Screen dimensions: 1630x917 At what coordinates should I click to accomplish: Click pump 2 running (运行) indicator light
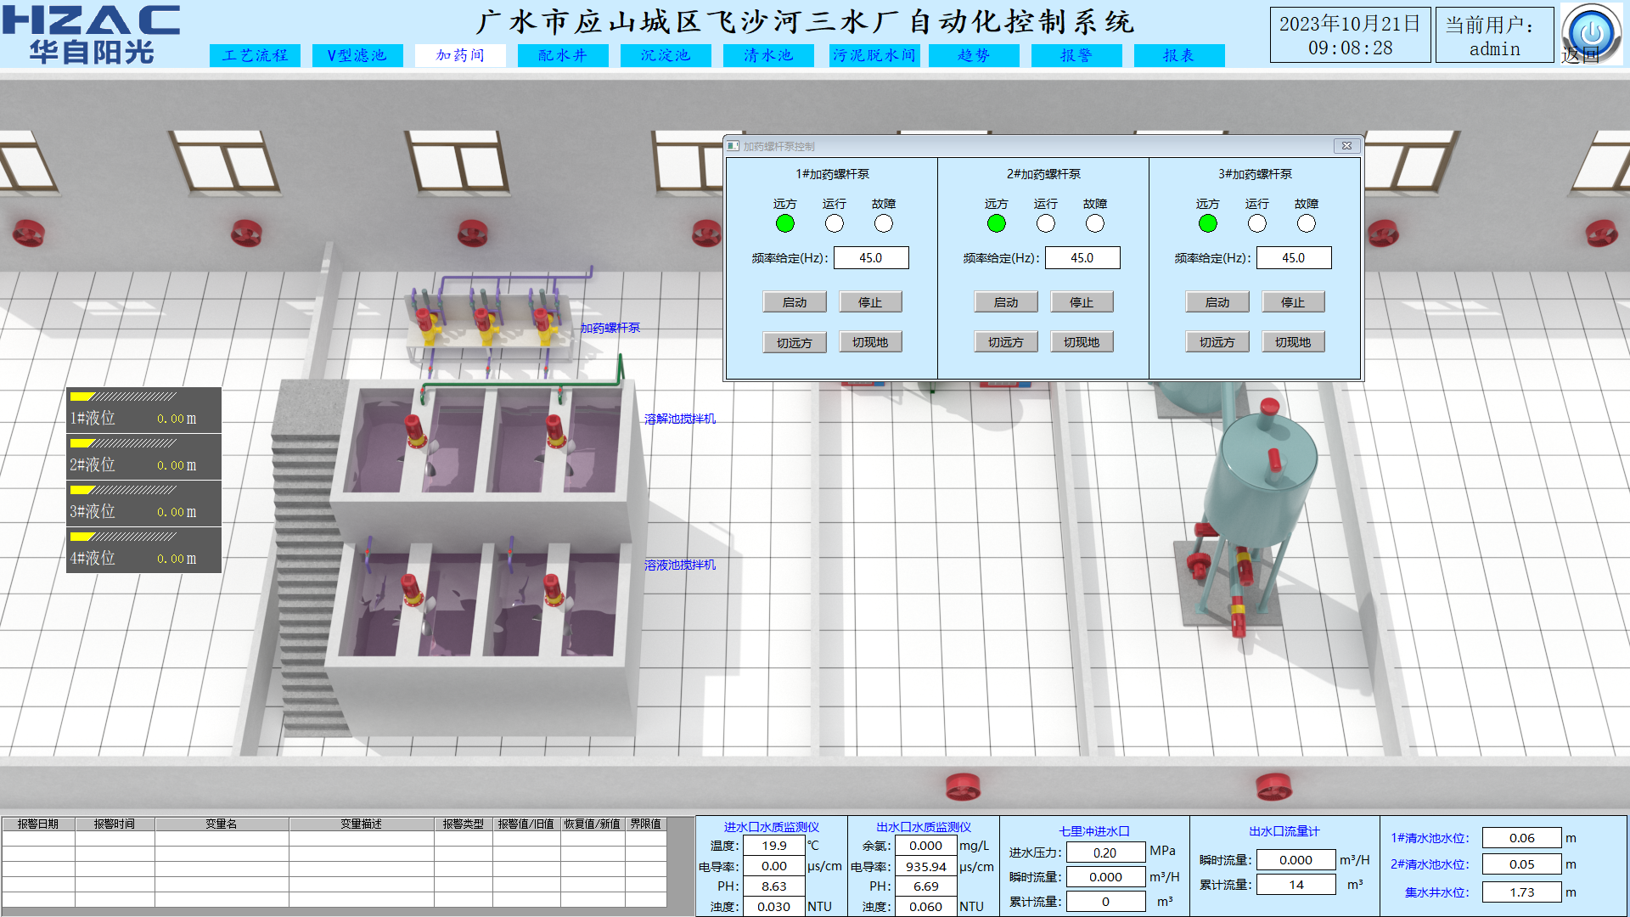[x=1045, y=223]
